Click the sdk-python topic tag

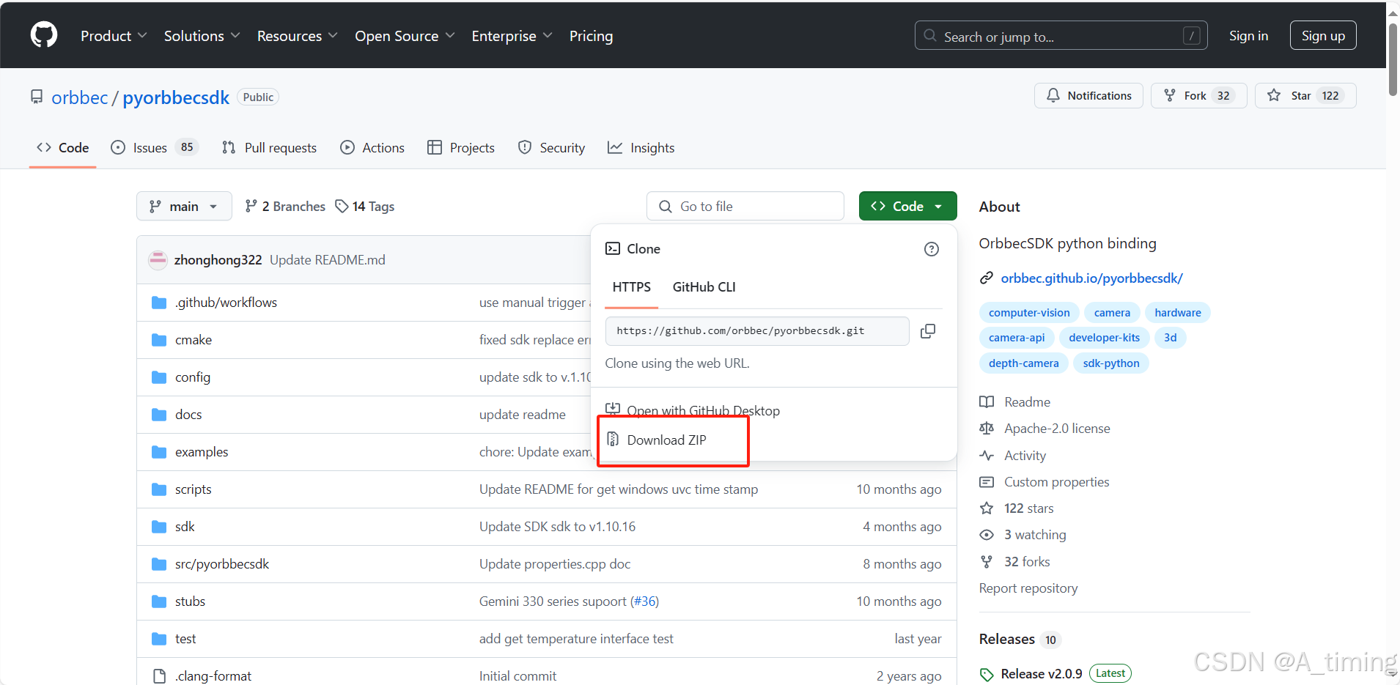1111,363
